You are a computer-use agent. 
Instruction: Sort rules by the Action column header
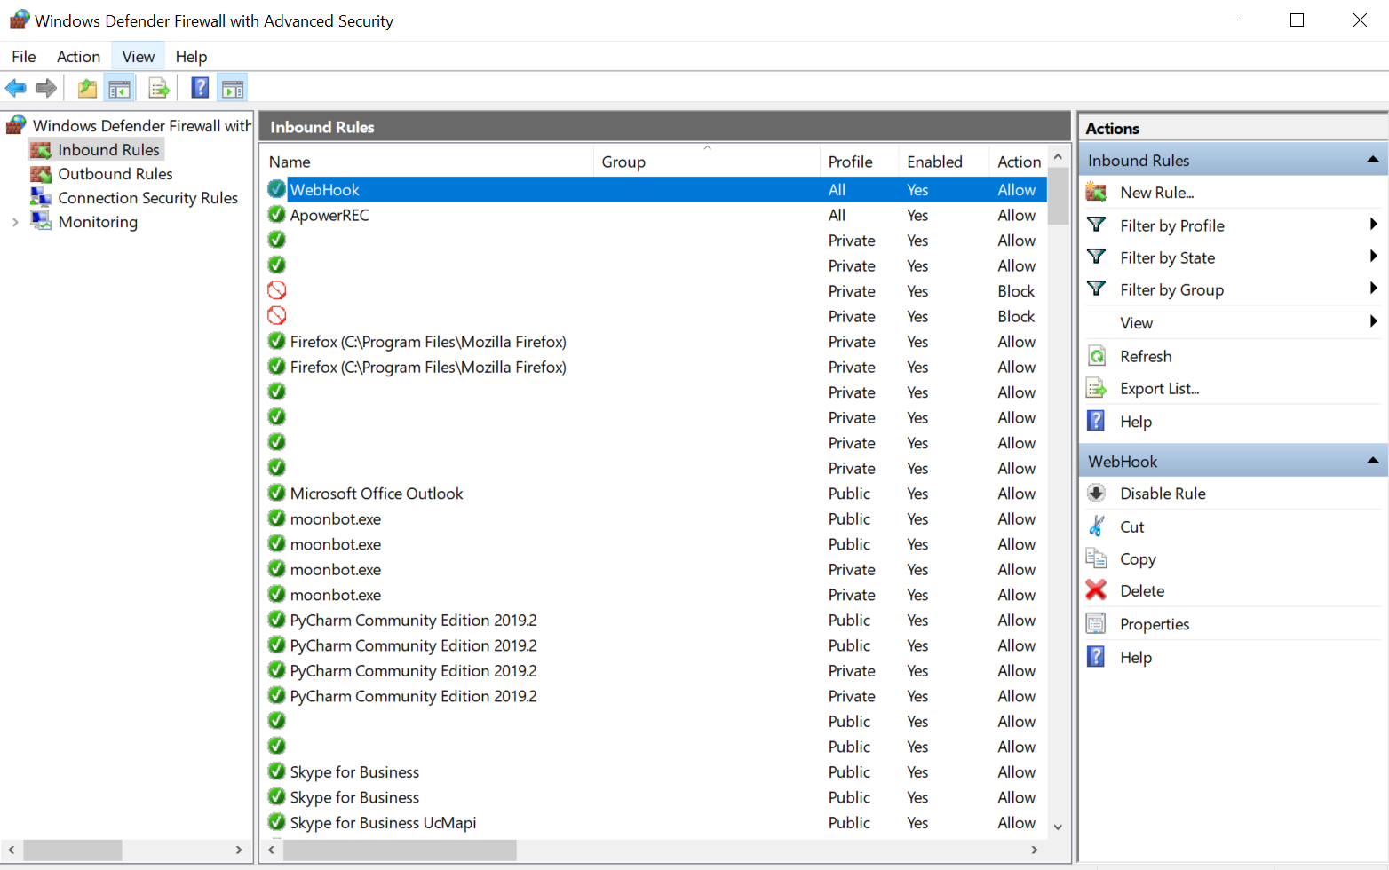pos(1018,162)
